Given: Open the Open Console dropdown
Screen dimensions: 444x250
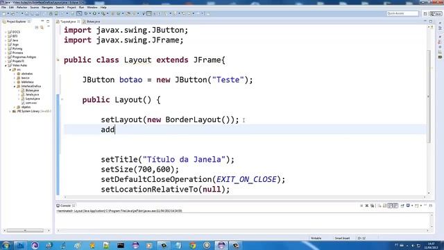Looking at the screenshot, I should click(x=420, y=206).
